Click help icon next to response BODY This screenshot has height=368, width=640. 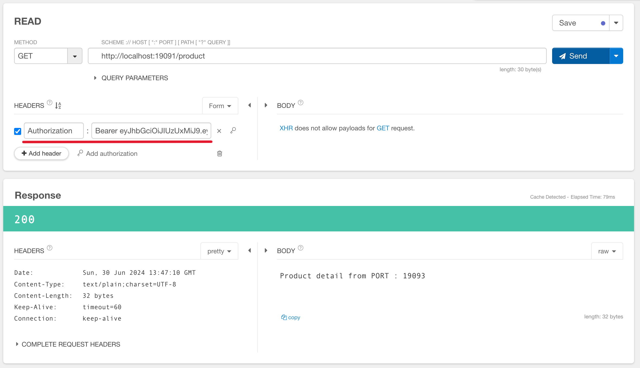click(x=300, y=248)
